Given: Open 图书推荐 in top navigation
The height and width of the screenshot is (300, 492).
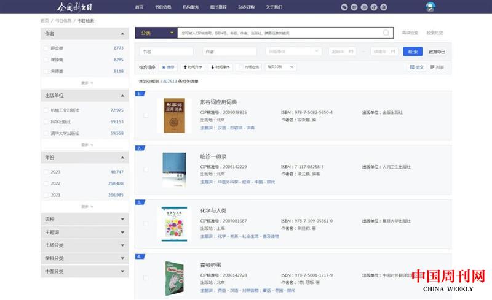Looking at the screenshot, I should coord(219,7).
